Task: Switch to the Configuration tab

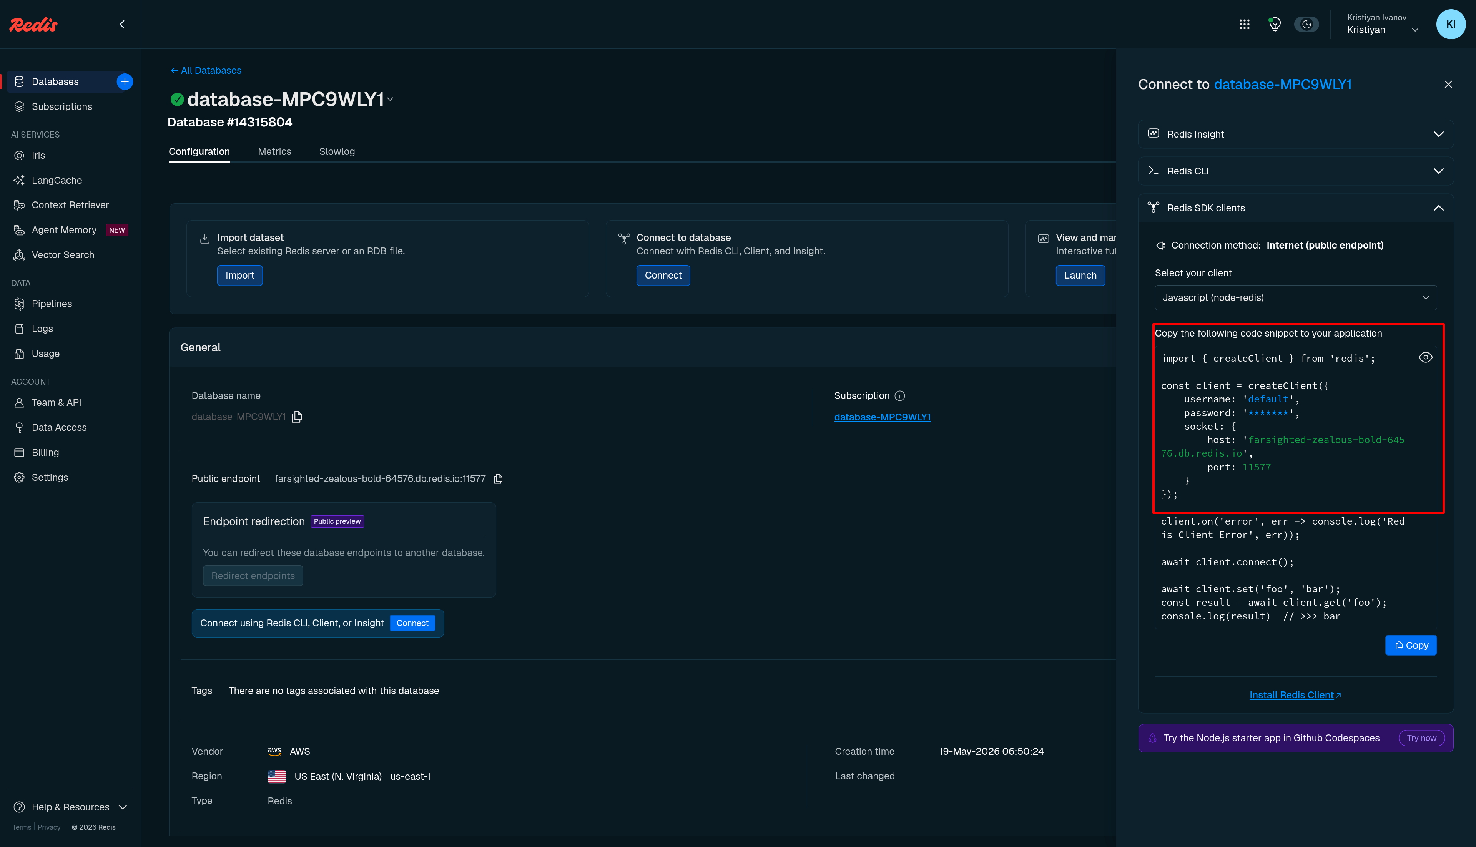Action: point(199,151)
